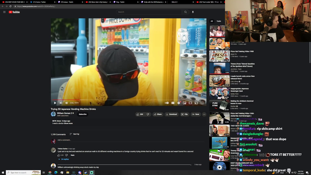
Task: Toggle subtitles/closed captions in the player
Action: click(173, 103)
